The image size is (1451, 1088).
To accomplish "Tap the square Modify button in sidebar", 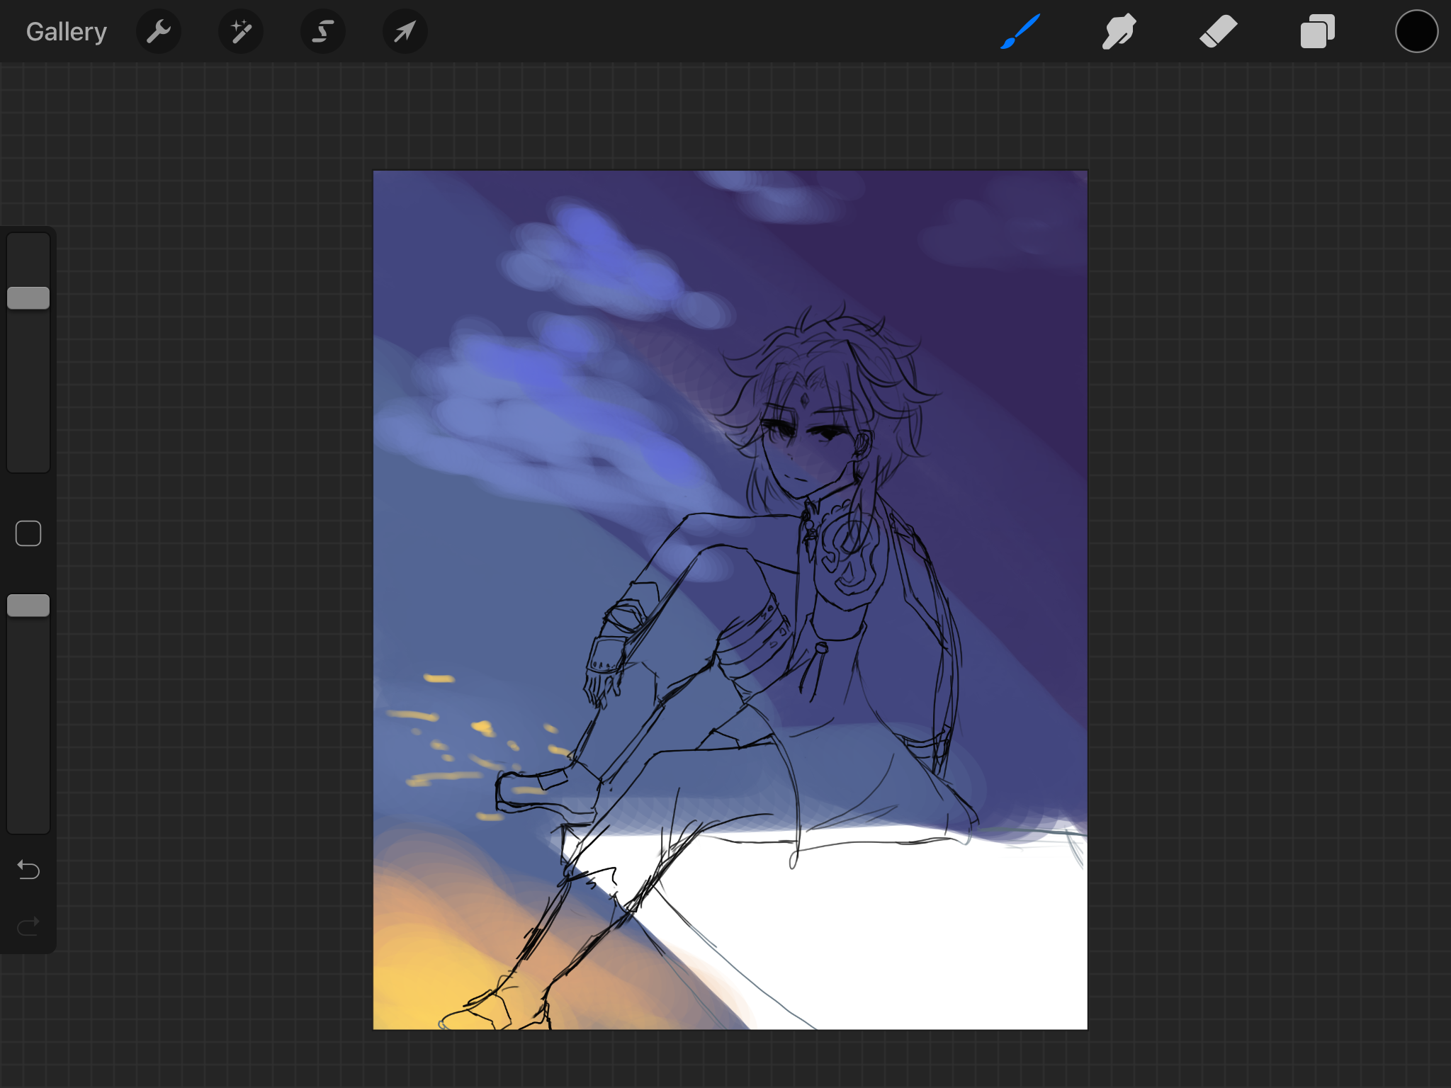I will click(x=28, y=533).
